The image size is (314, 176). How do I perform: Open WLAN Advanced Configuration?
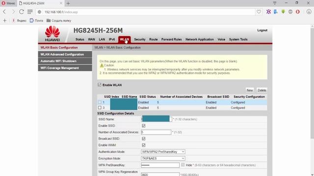[x=65, y=54]
